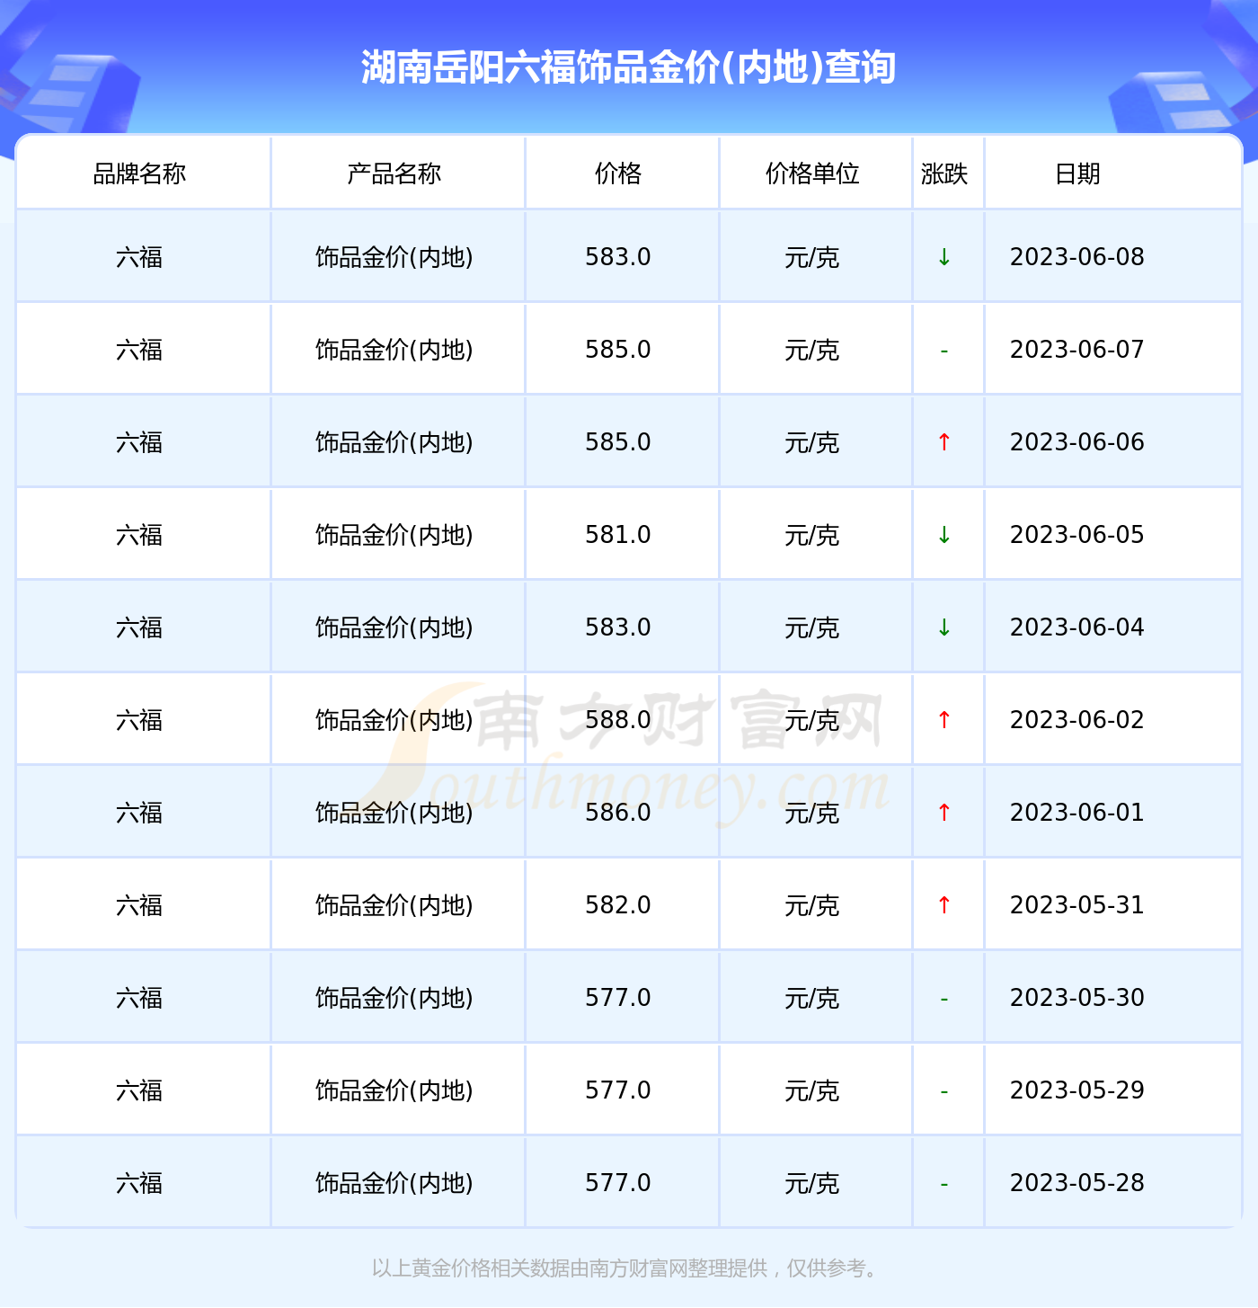Select the date cell 2023-06-06

click(1077, 442)
